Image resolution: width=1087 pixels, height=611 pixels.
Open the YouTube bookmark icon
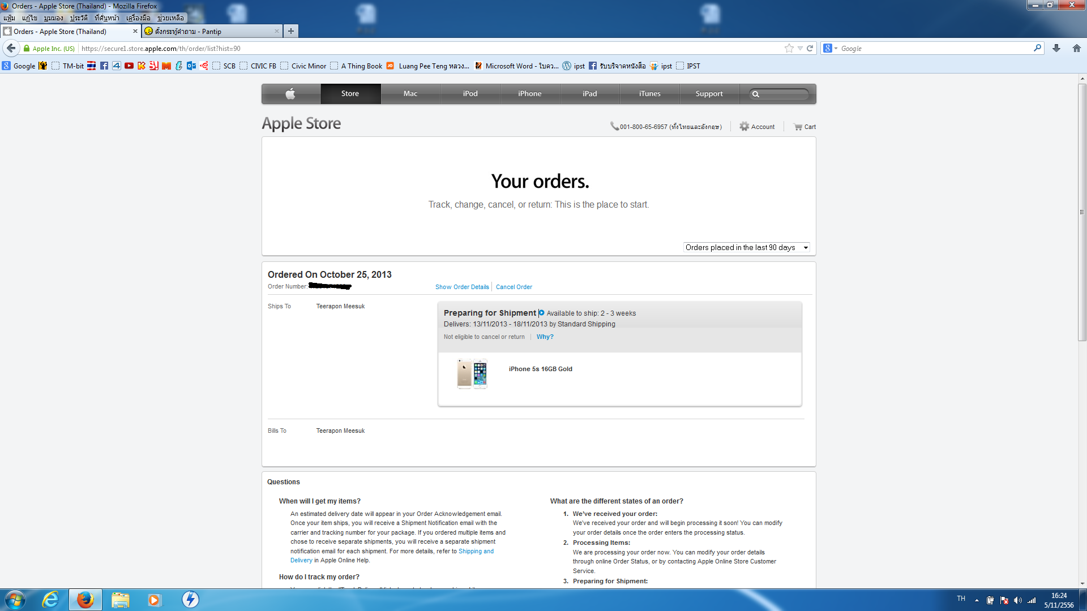pos(129,66)
